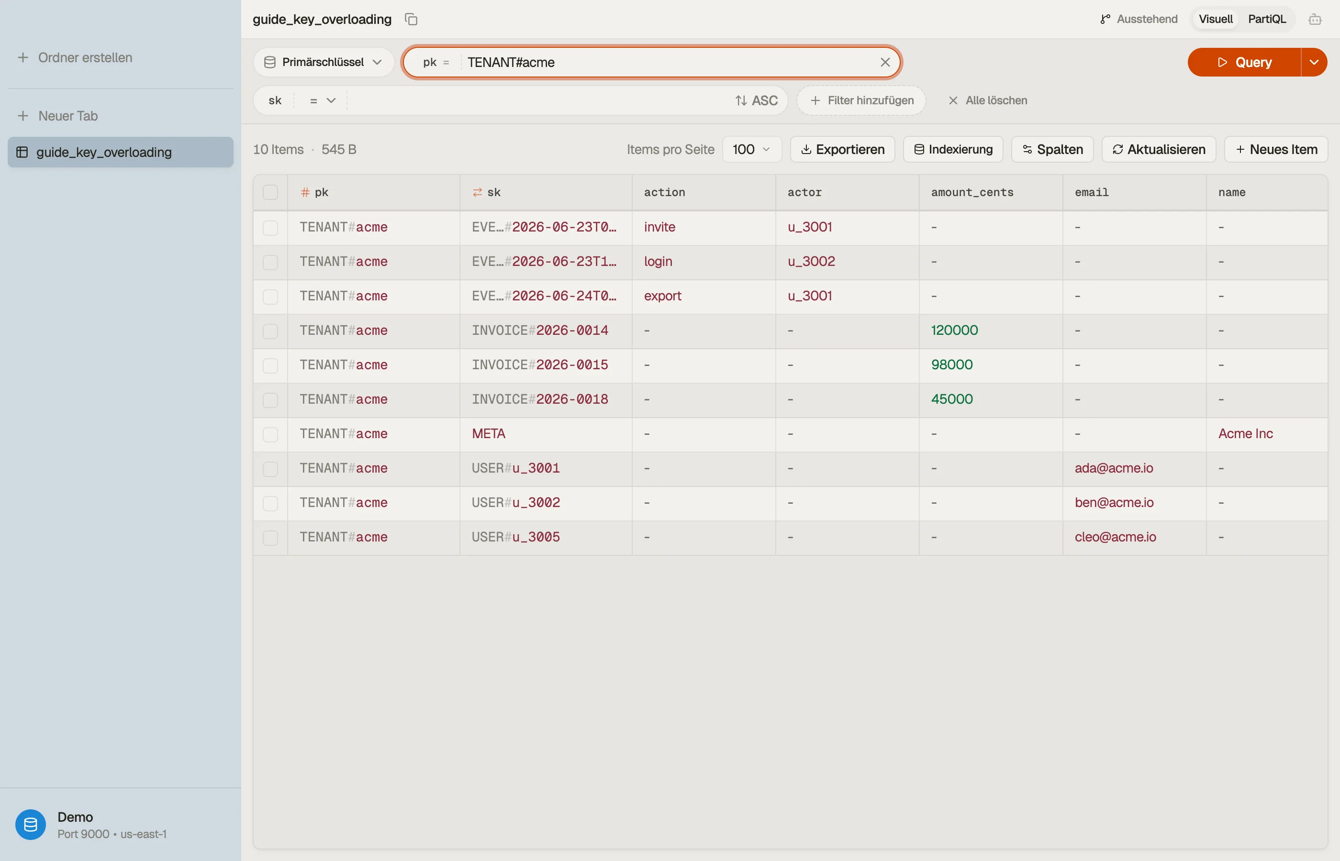Select the invite action cell
This screenshot has height=861, width=1340.
click(x=703, y=227)
